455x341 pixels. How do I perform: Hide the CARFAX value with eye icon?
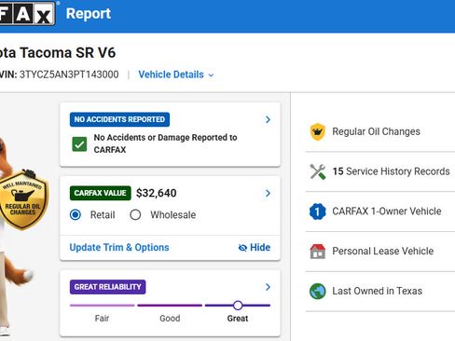pyautogui.click(x=254, y=247)
